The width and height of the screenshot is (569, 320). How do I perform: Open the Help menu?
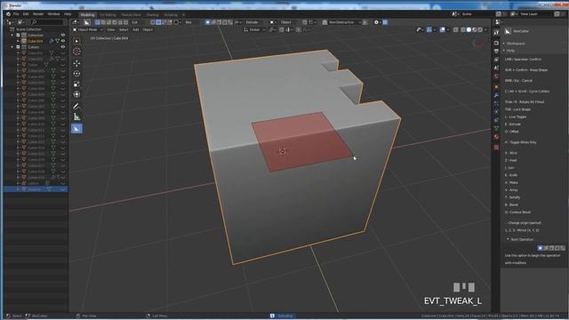pyautogui.click(x=68, y=14)
